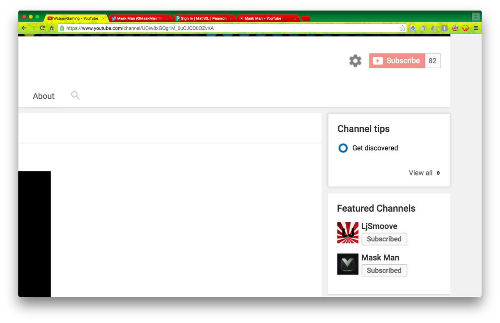This screenshot has height=323, width=500.
Task: Click the Featured Channels heading
Action: pos(376,208)
